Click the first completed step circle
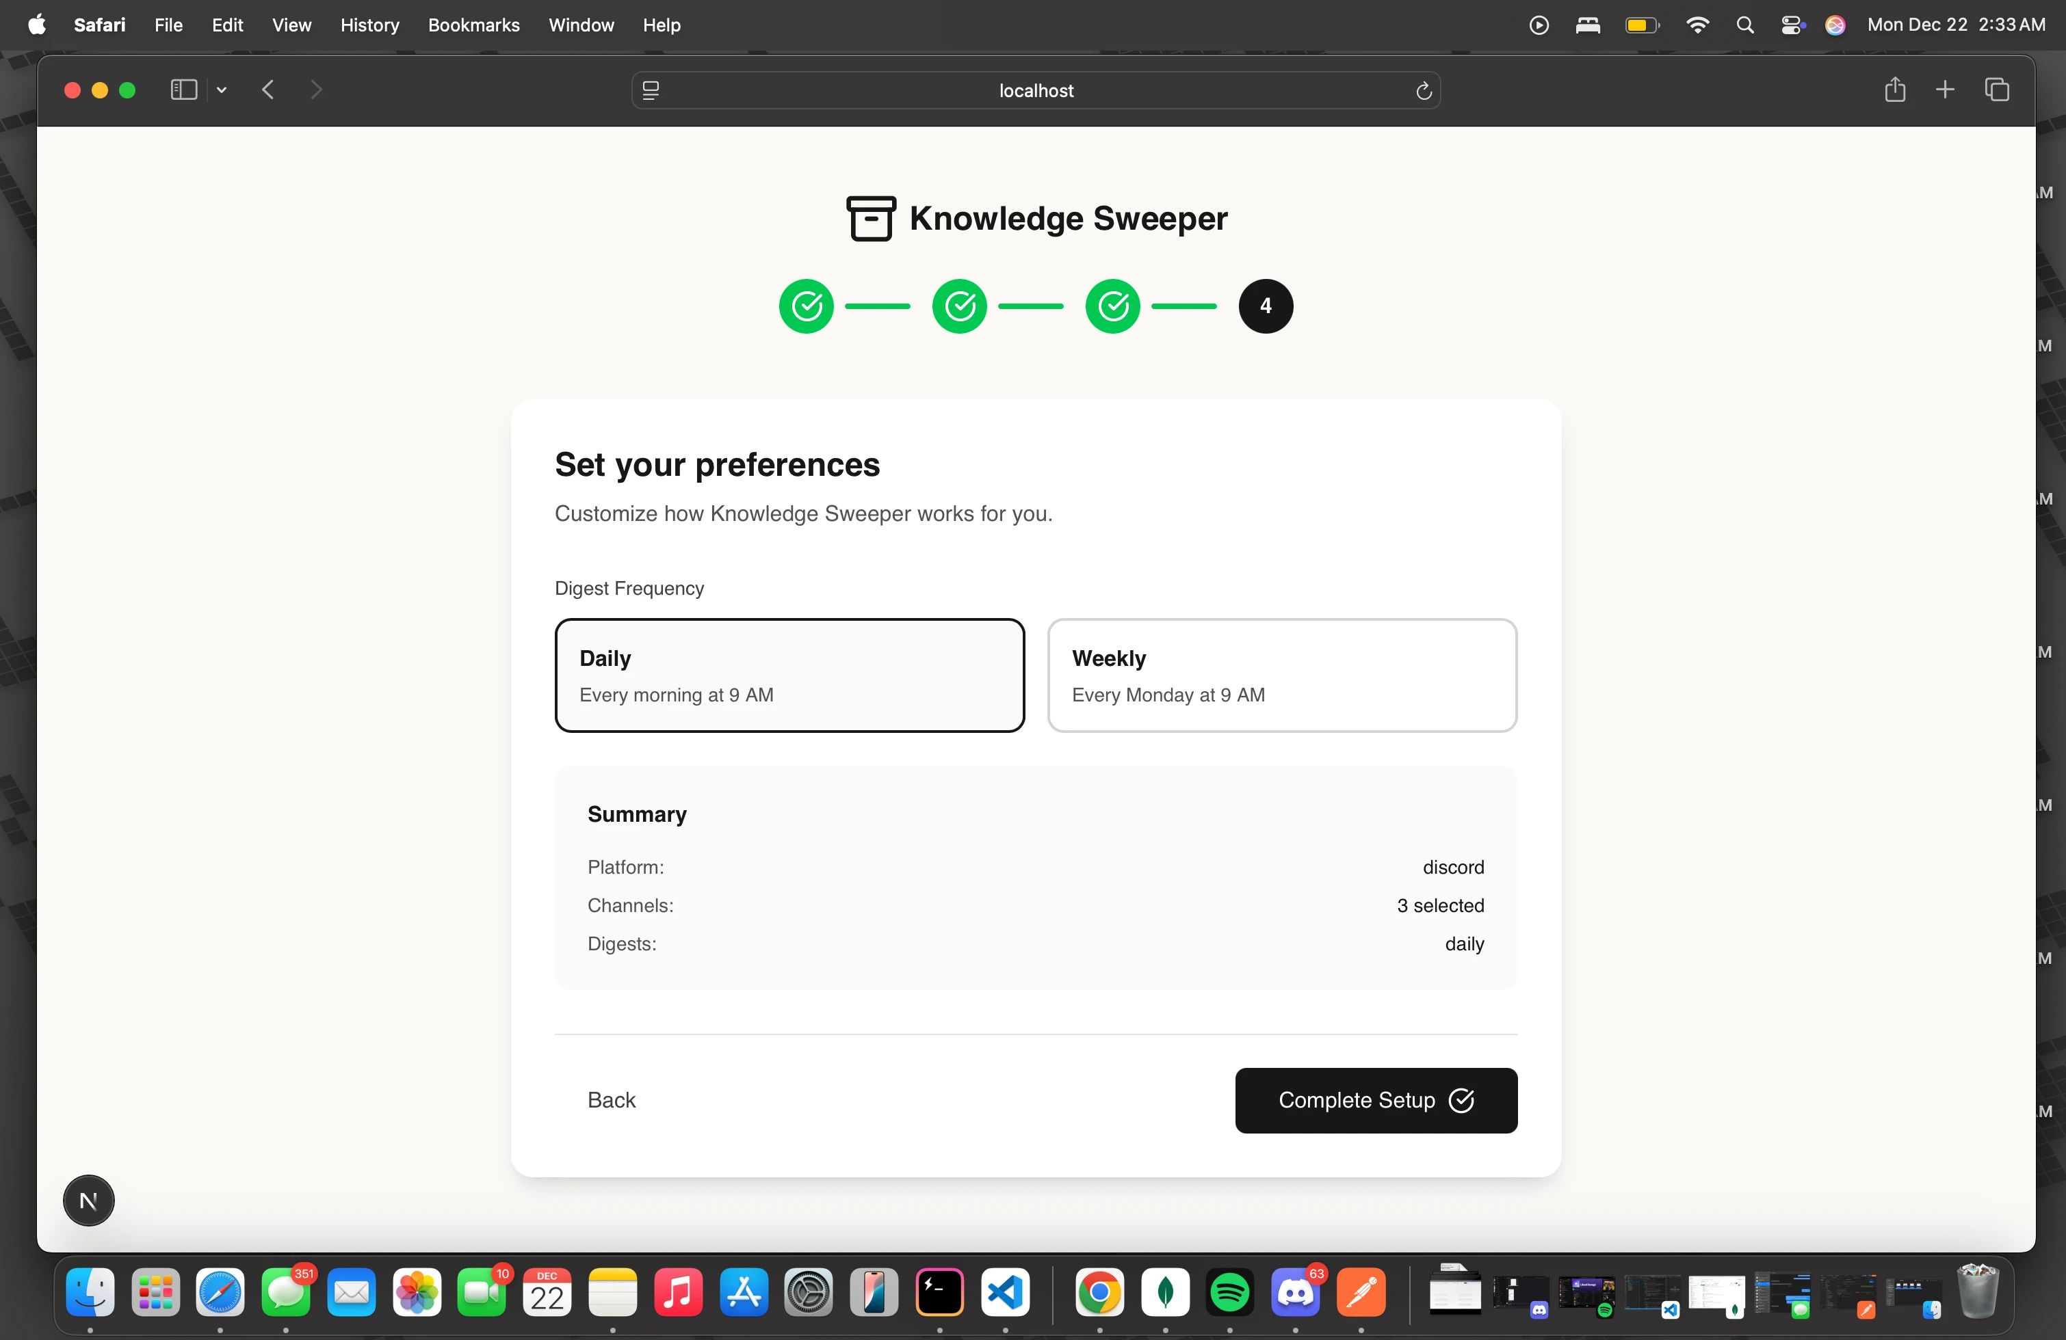Image resolution: width=2066 pixels, height=1340 pixels. [x=806, y=306]
